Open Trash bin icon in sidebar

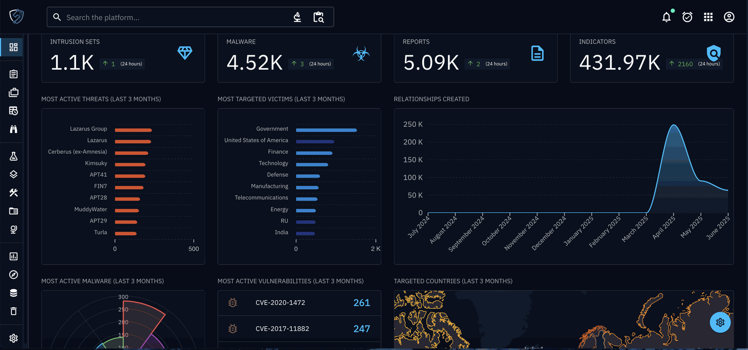coord(14,311)
